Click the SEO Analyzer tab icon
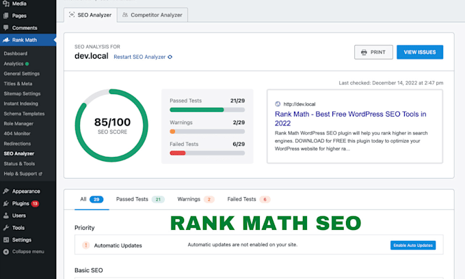This screenshot has height=279, width=465. (x=72, y=14)
